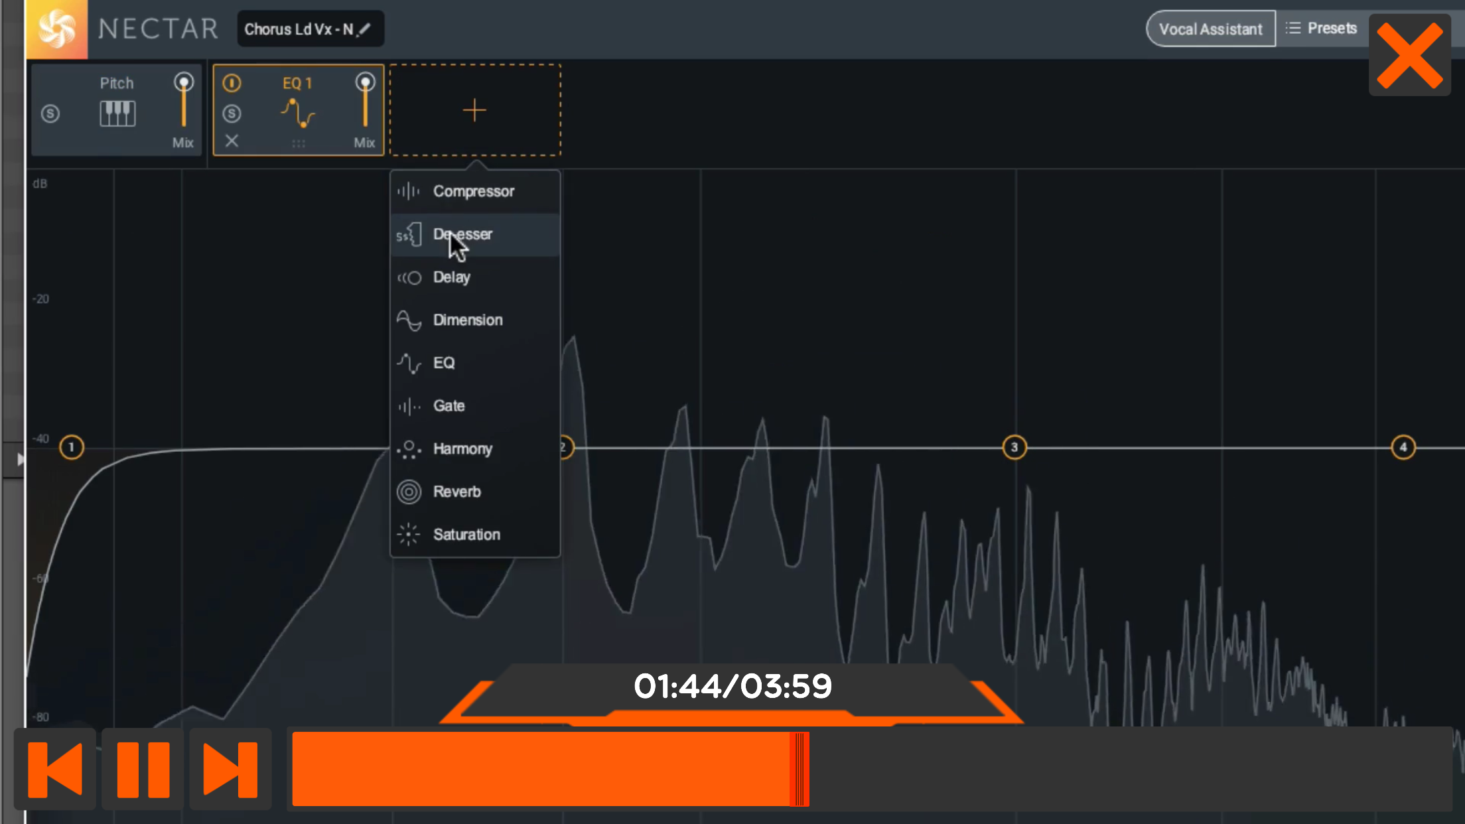
Task: Expand the left side panel arrow
Action: tap(20, 459)
